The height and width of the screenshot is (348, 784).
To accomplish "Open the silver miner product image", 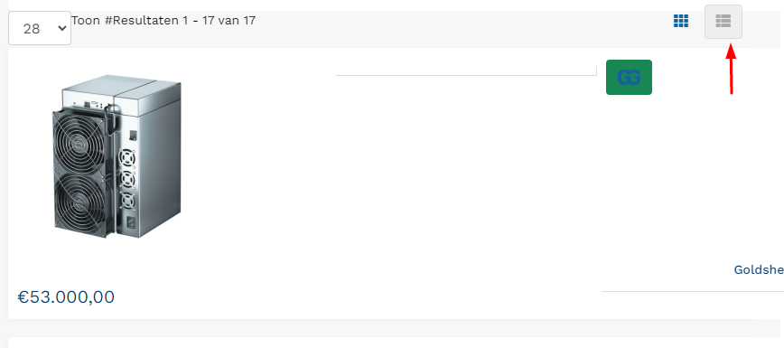I will (117, 156).
